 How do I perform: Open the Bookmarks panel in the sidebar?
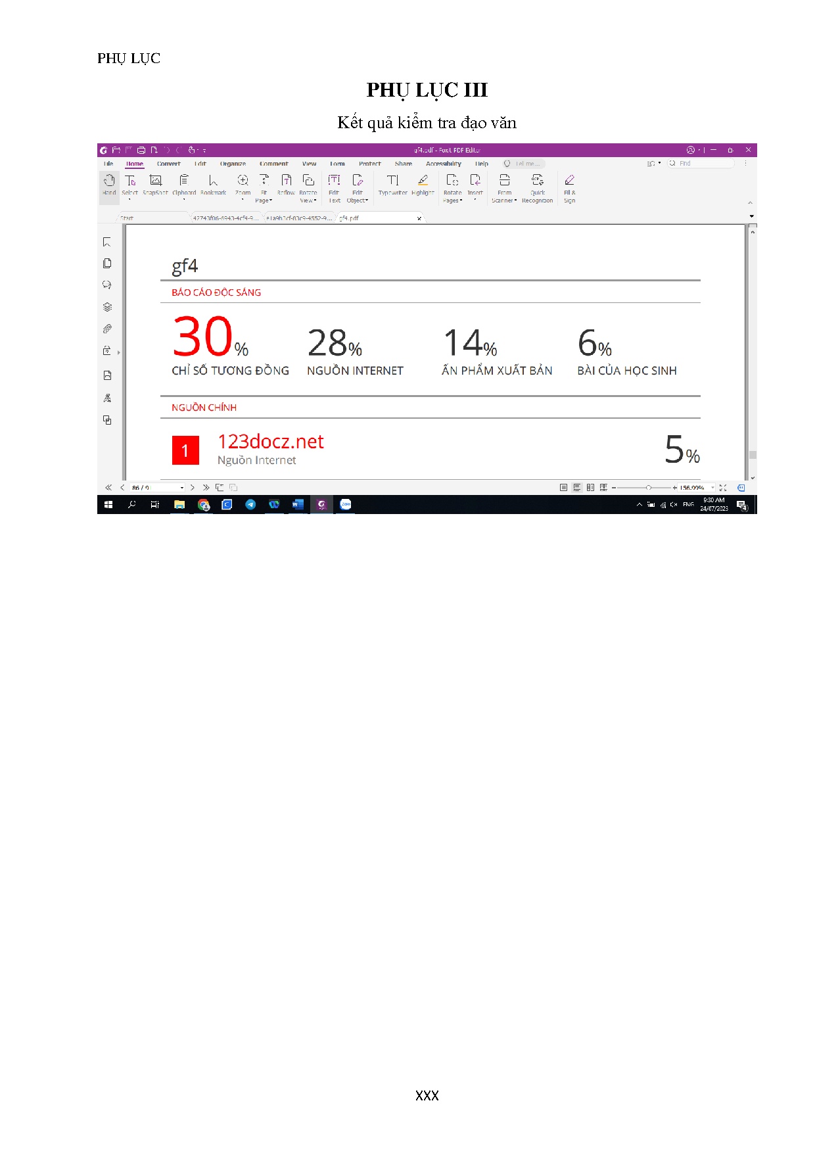click(x=107, y=243)
